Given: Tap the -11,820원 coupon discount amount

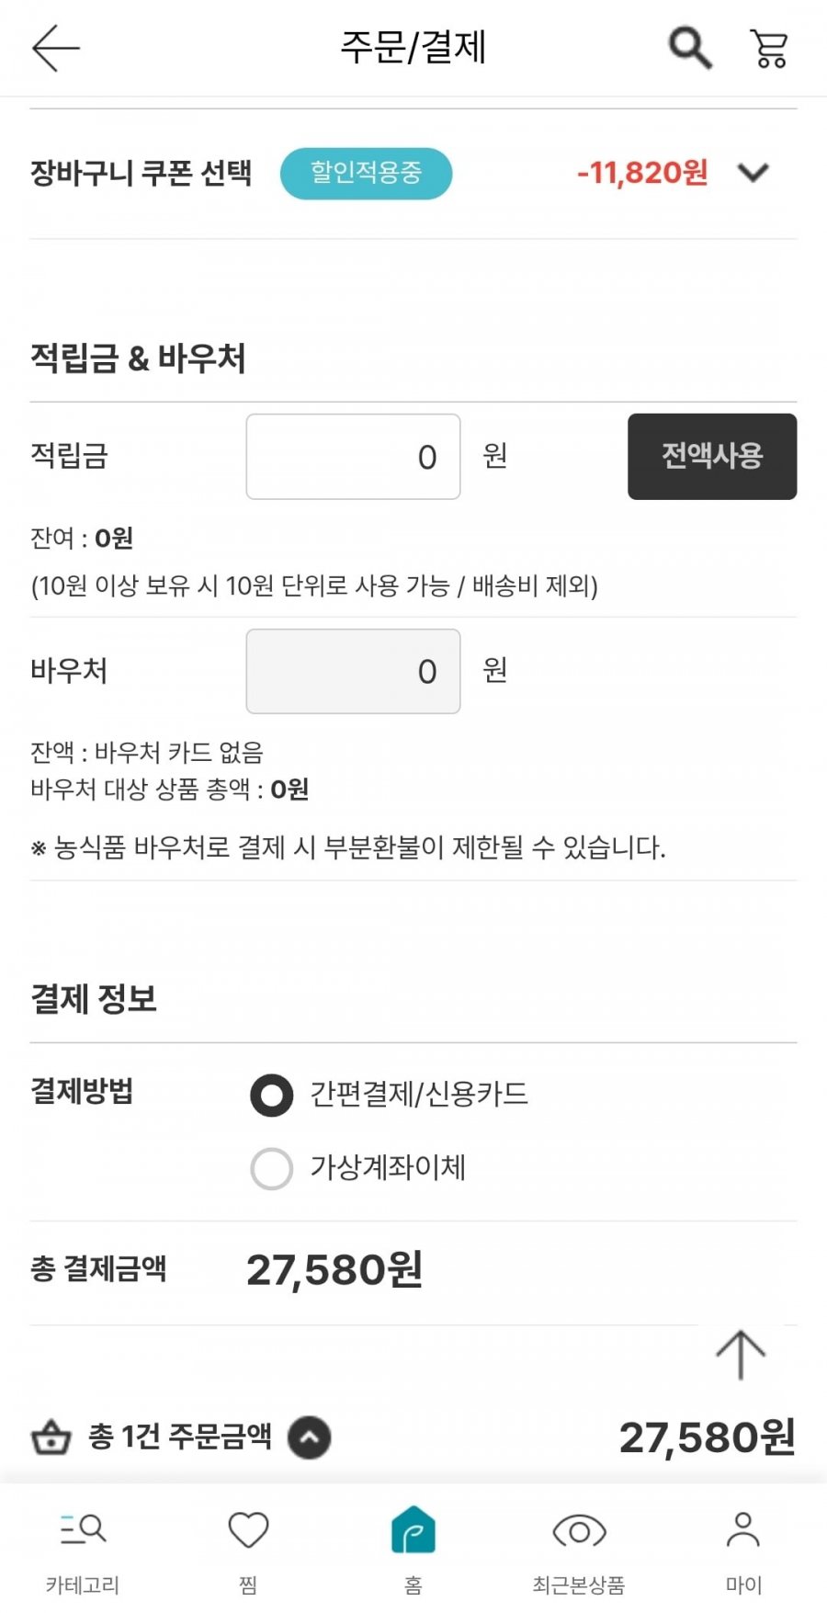Looking at the screenshot, I should pos(642,173).
